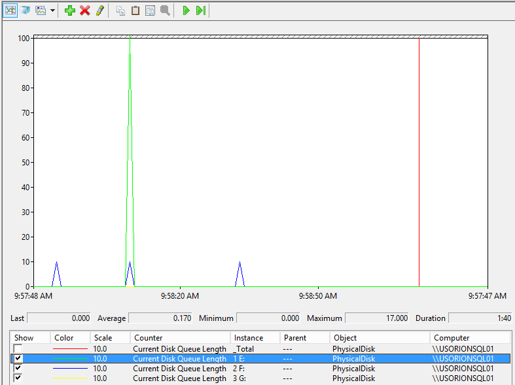Screen dimensions: 515x385
Task: Click the Last value field 0.000
Action: tap(59, 318)
